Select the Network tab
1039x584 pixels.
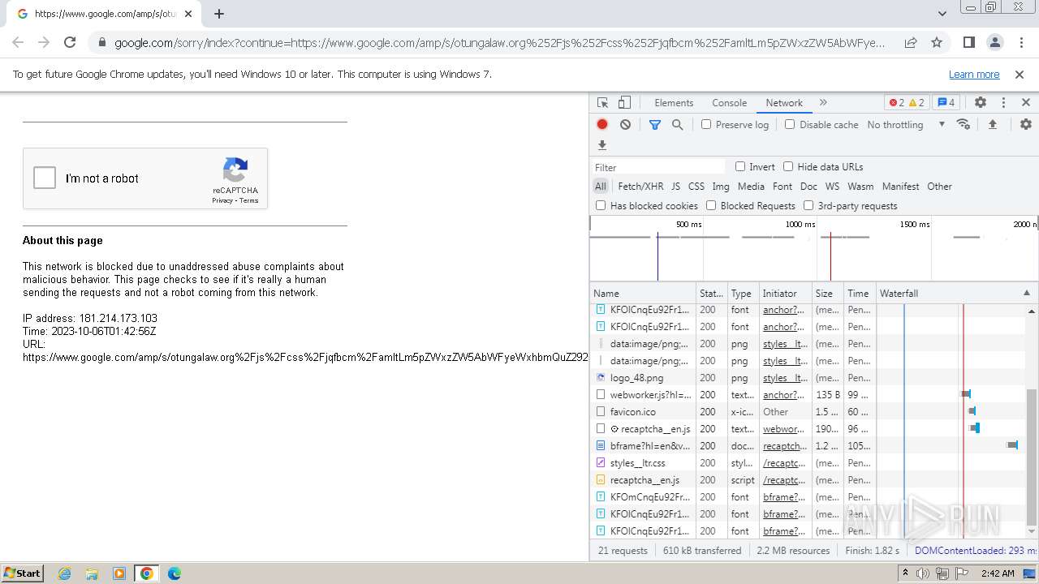coord(784,103)
